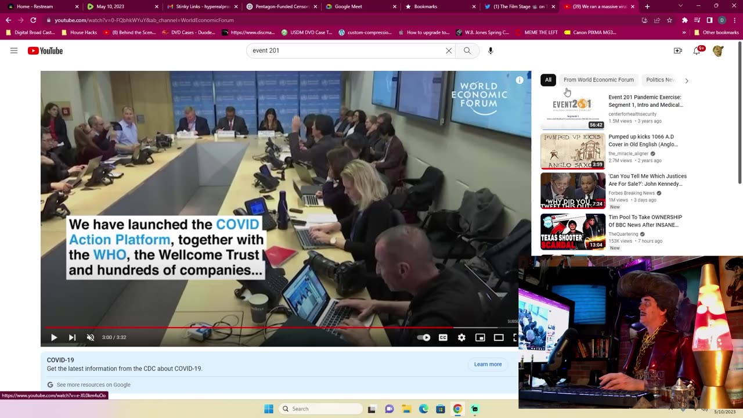743x418 pixels.
Task: Open the 'Other bookmarks' folder
Action: coord(716,33)
